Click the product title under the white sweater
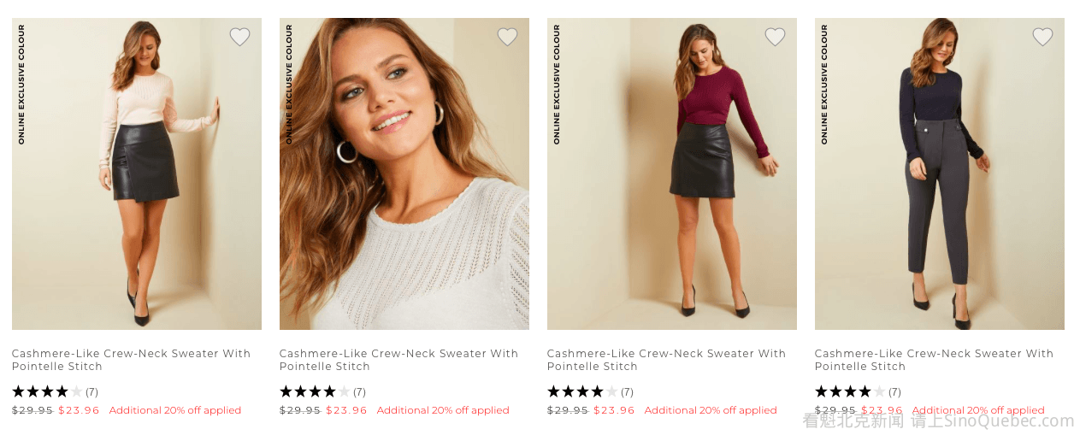Image resolution: width=1080 pixels, height=435 pixels. point(398,360)
